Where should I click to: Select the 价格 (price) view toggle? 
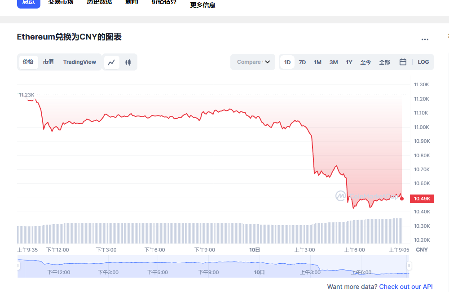(28, 62)
